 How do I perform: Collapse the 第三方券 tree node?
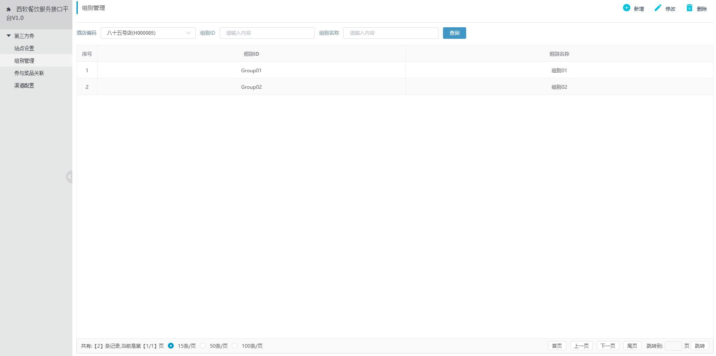coord(9,36)
